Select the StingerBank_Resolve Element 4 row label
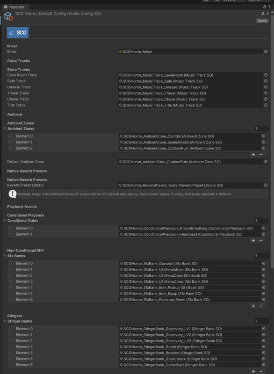 [24, 353]
